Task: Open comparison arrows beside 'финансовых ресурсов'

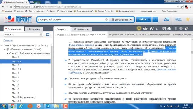Action: pyautogui.click(x=65, y=79)
